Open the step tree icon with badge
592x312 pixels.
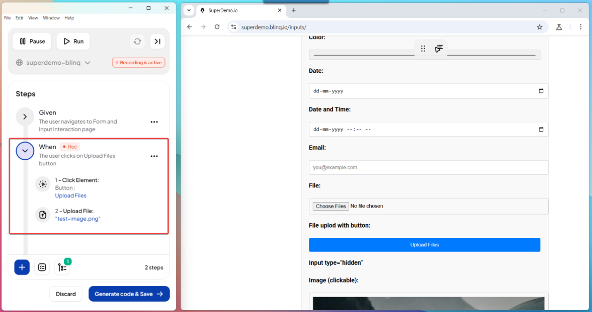coord(62,267)
